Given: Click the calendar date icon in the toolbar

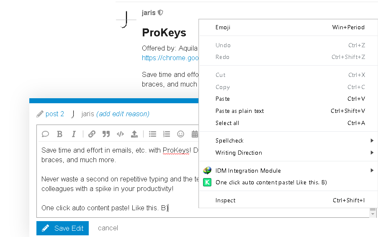Looking at the screenshot, I should point(195,134).
